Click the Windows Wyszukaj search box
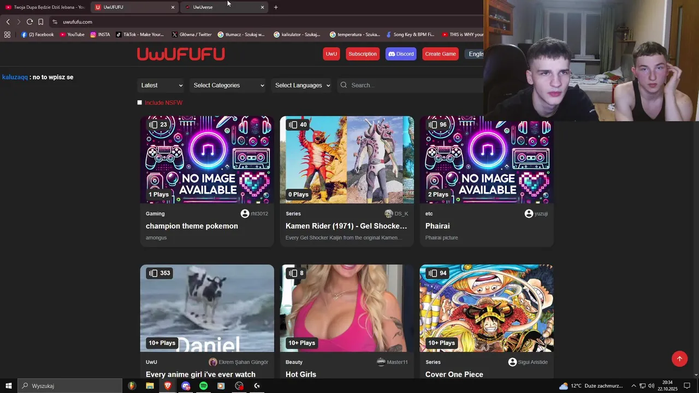 [70, 386]
